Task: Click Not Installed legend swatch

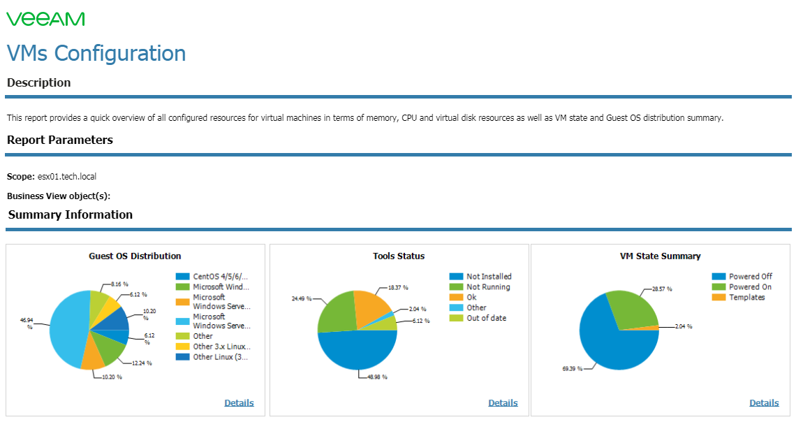Action: (456, 277)
